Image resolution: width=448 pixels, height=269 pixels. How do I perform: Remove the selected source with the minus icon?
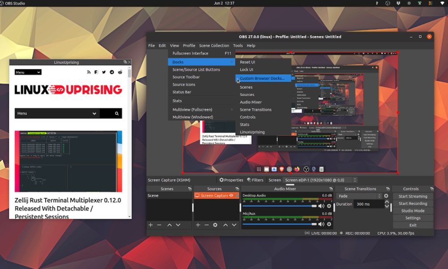(207, 225)
